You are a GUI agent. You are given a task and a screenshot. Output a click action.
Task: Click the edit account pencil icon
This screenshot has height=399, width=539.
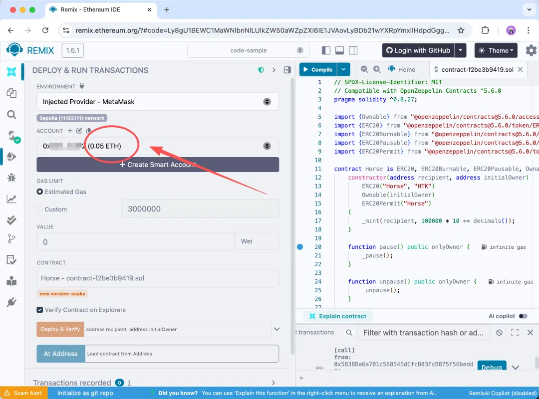[x=79, y=131]
